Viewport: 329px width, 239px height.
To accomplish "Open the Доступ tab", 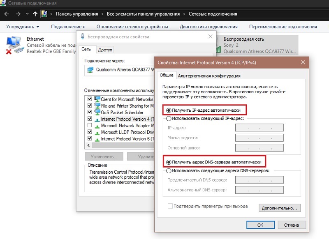I will (x=105, y=50).
